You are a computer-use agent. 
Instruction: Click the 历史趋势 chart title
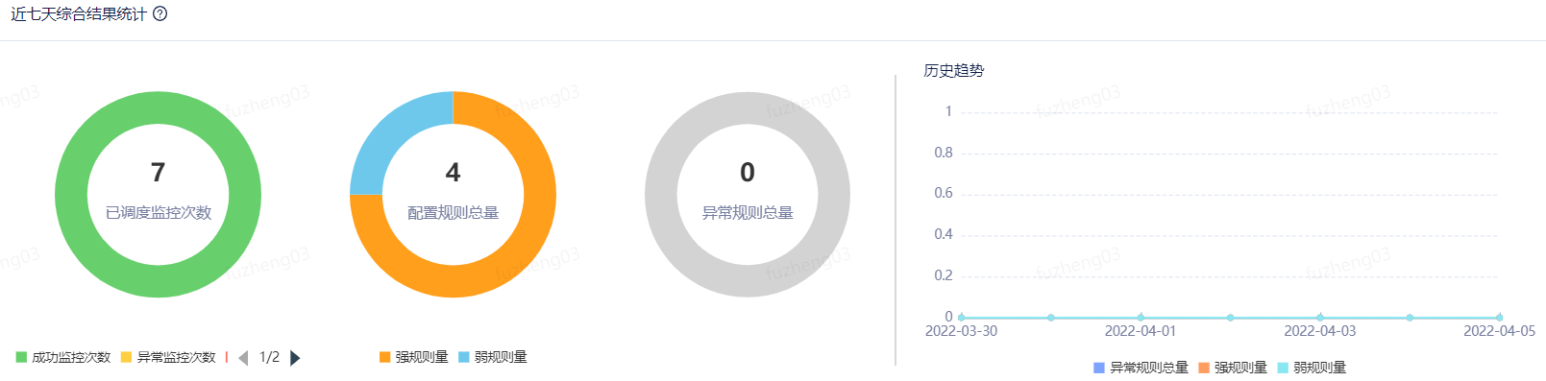point(953,70)
